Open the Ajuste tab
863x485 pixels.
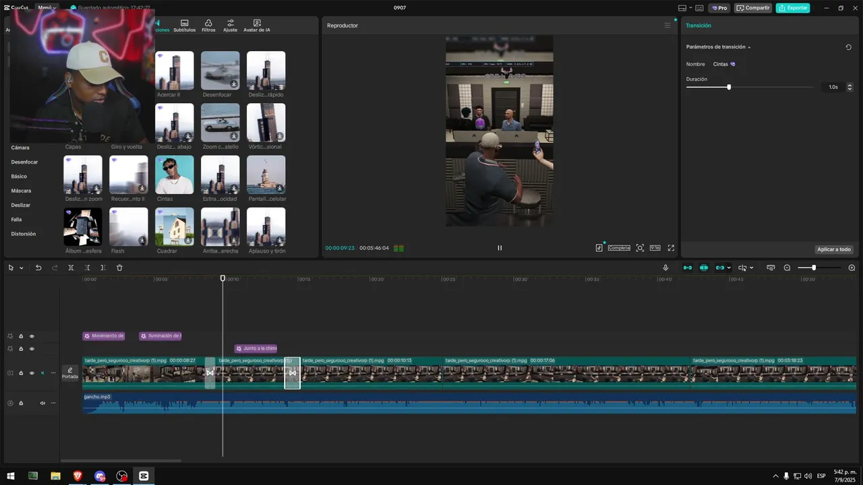tap(231, 26)
